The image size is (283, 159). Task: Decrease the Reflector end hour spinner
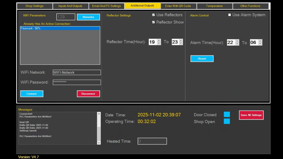(181, 43)
